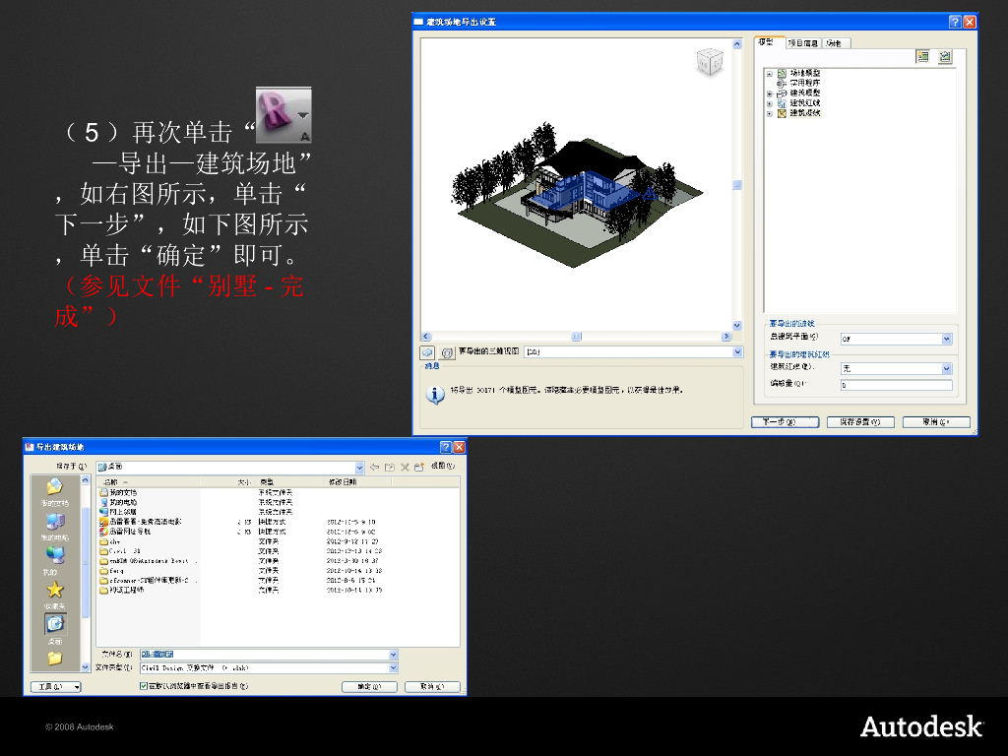The image size is (1008, 756).
Task: Select the 建筑模型 item icon in the tree
Action: coord(782,94)
